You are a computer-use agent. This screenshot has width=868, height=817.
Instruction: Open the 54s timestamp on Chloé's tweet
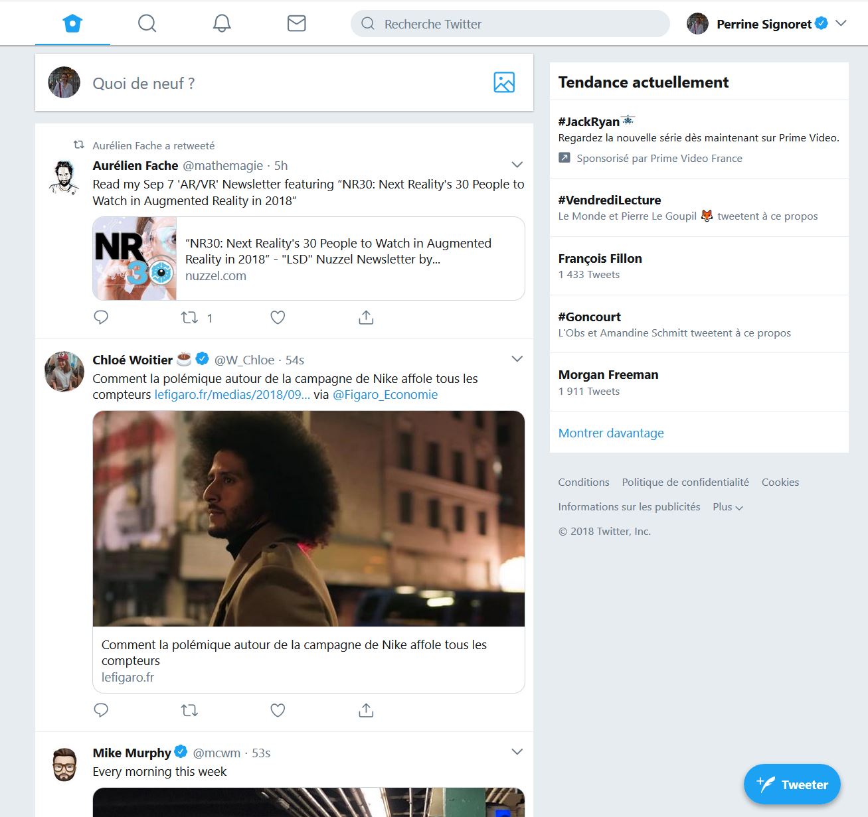point(295,360)
